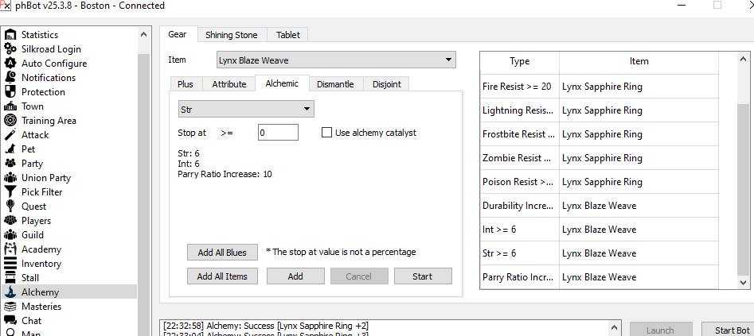754x336 pixels.
Task: Open Notifications via its icon
Action: pyautogui.click(x=10, y=78)
